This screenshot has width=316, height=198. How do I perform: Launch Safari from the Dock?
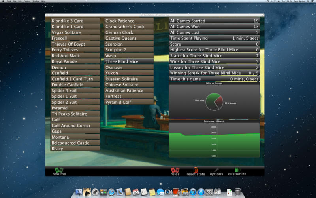coord(111,192)
